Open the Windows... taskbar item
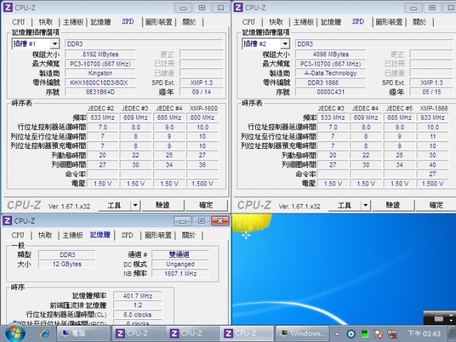This screenshot has height=342, width=456. point(302,333)
